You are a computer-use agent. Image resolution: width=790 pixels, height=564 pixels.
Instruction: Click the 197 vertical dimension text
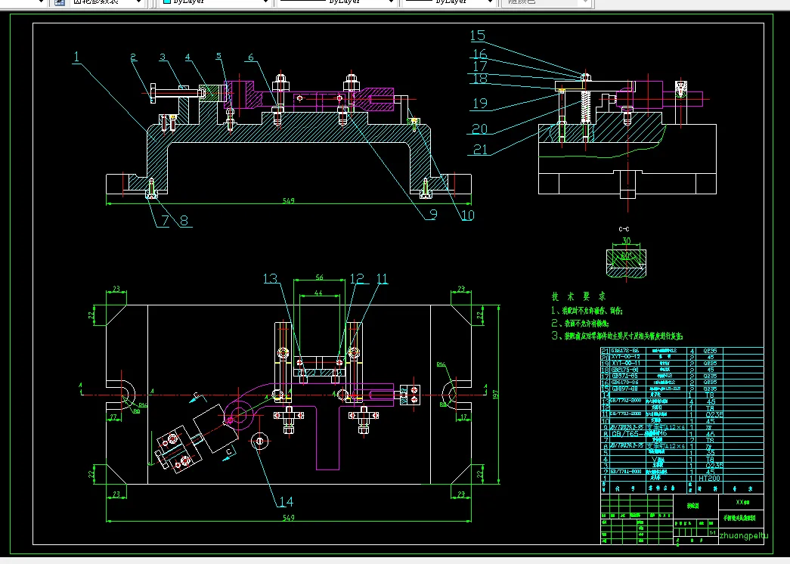click(x=495, y=394)
